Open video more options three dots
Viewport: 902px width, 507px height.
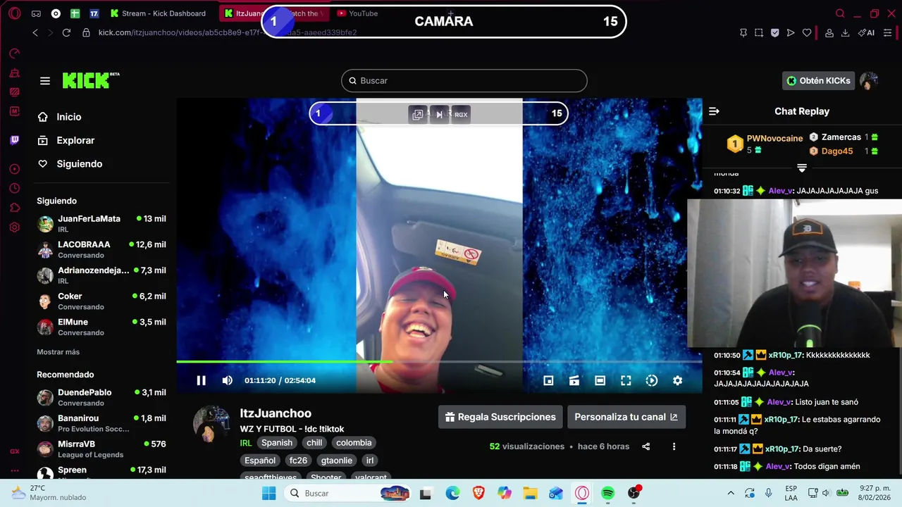click(x=674, y=446)
